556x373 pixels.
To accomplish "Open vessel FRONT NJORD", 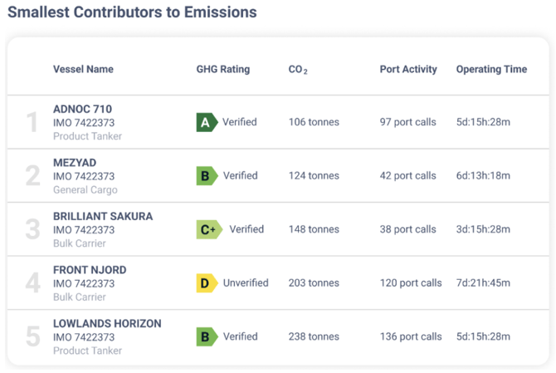I will point(90,270).
